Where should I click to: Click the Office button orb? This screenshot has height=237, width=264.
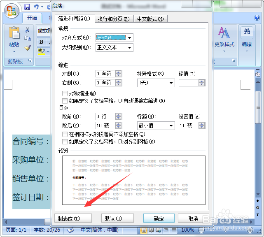(x=12, y=11)
